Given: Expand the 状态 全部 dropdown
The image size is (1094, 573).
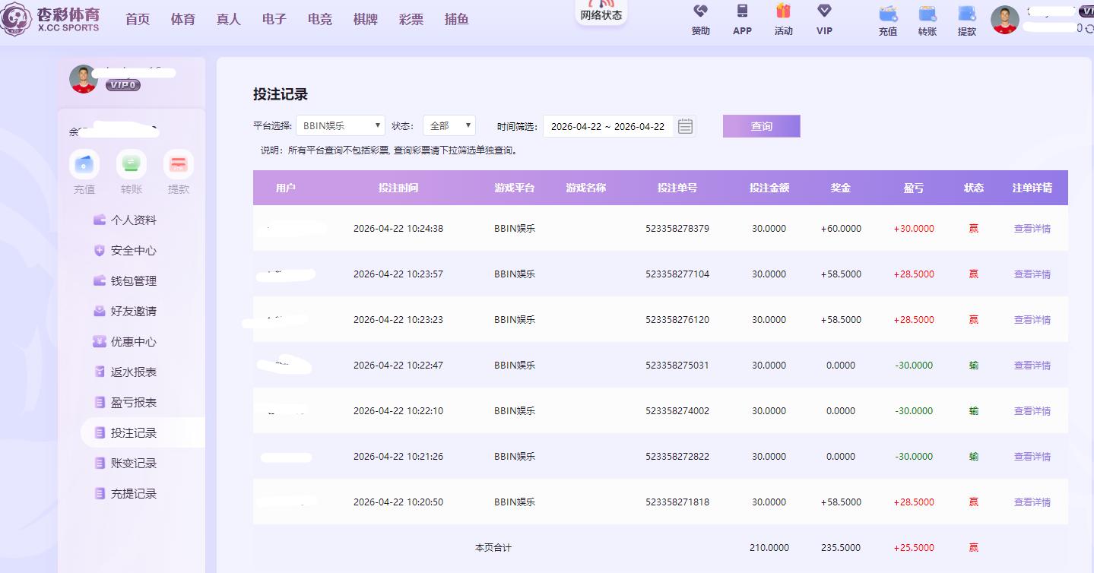Looking at the screenshot, I should coord(449,126).
